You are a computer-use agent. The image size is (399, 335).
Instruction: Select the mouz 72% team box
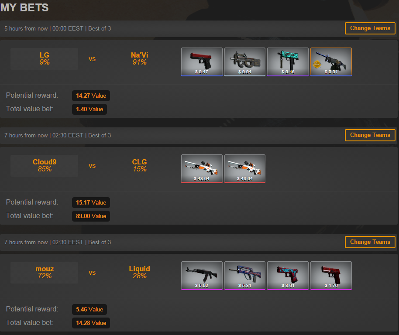[44, 273]
